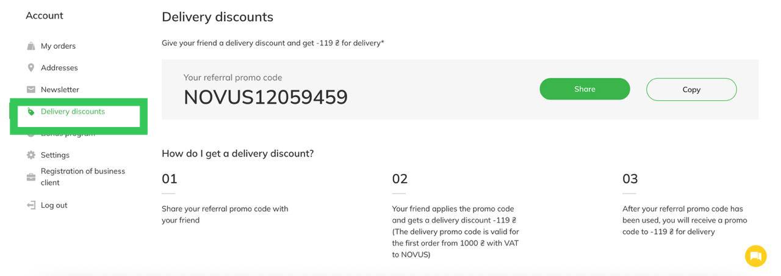Viewport: 781px width, 276px height.
Task: Select Newsletter from the account sidebar
Action: coord(60,90)
